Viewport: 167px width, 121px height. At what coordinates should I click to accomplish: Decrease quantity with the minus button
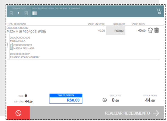pyautogui.click(x=11, y=13)
